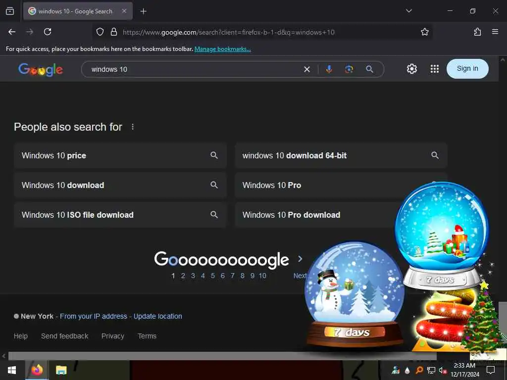Screen dimensions: 507x380
Task: Search by image with Google Lens
Action: [349, 69]
